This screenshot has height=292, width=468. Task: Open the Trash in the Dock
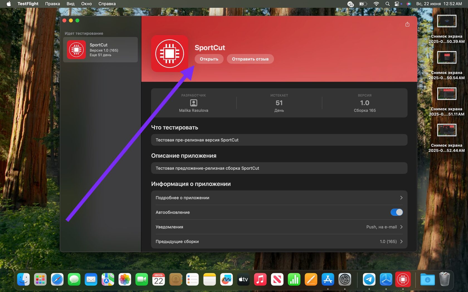pos(444,279)
